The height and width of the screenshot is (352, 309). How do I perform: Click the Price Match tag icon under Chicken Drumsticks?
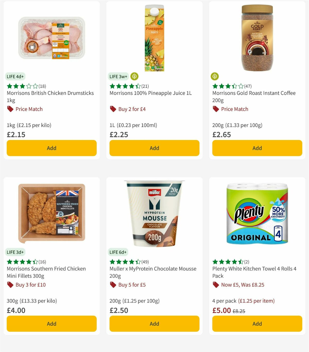(10, 109)
